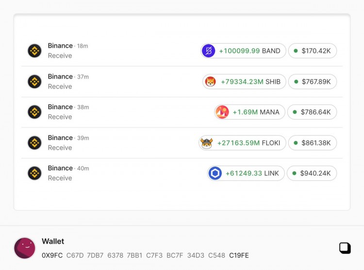Image resolution: width=364 pixels, height=270 pixels.
Task: Click the $170.42K value pill
Action: (x=313, y=51)
